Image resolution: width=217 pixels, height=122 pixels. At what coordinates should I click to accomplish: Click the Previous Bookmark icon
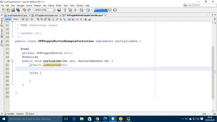pyautogui.click(x=57, y=19)
